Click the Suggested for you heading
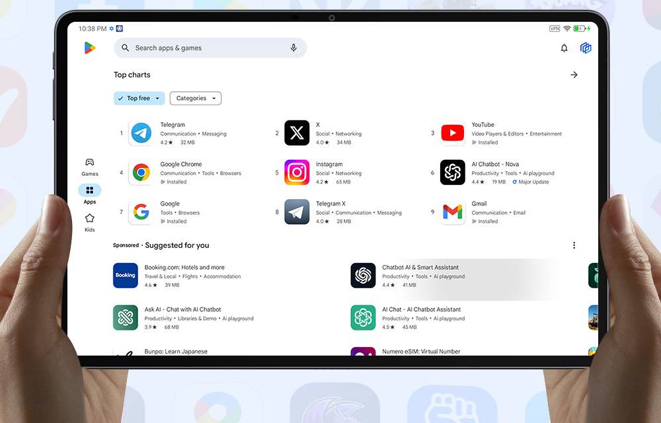 (177, 245)
